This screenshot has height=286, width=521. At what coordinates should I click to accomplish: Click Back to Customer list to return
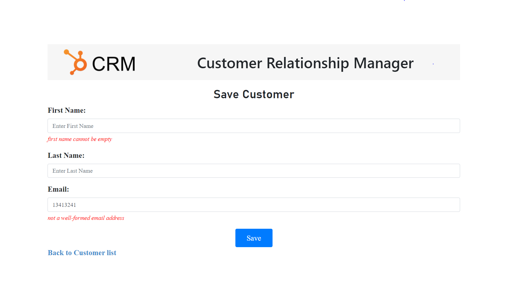(x=82, y=253)
